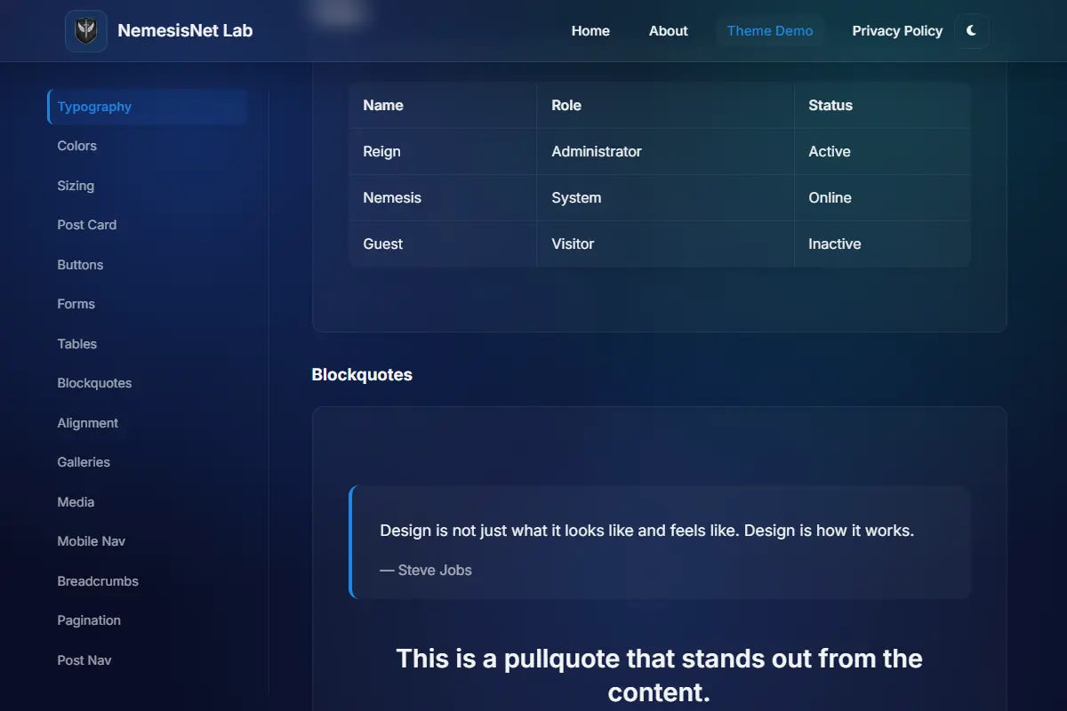The width and height of the screenshot is (1067, 711).
Task: Click the NemesisNet Lab shield logo icon
Action: click(x=86, y=31)
